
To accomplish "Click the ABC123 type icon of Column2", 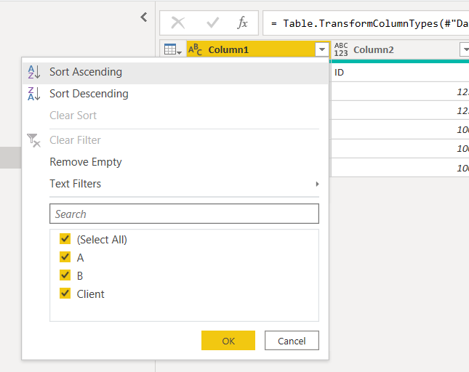I will (x=341, y=49).
